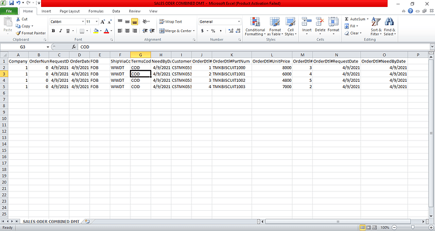Viewport: 435px width, 231px height.
Task: Switch to the Formulas ribbon tab
Action: [96, 11]
